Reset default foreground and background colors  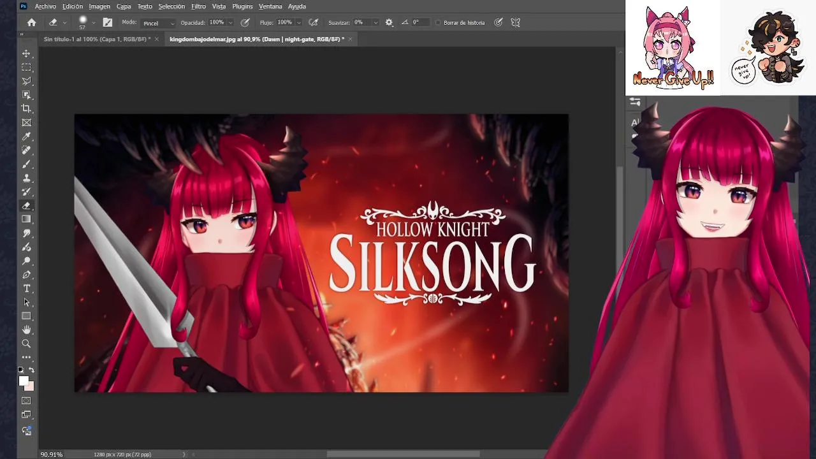point(21,370)
